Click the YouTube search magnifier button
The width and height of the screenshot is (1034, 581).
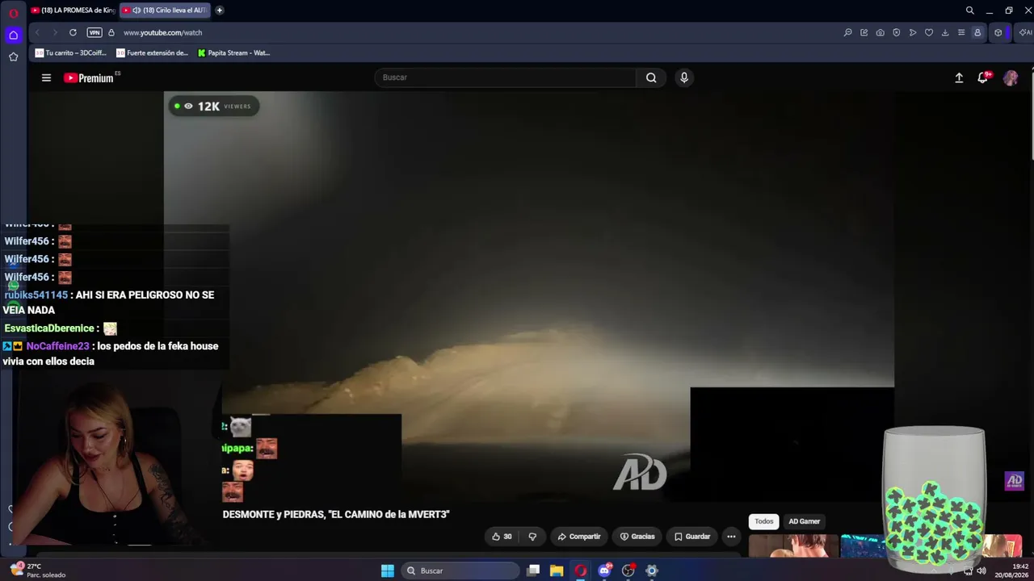tap(651, 77)
